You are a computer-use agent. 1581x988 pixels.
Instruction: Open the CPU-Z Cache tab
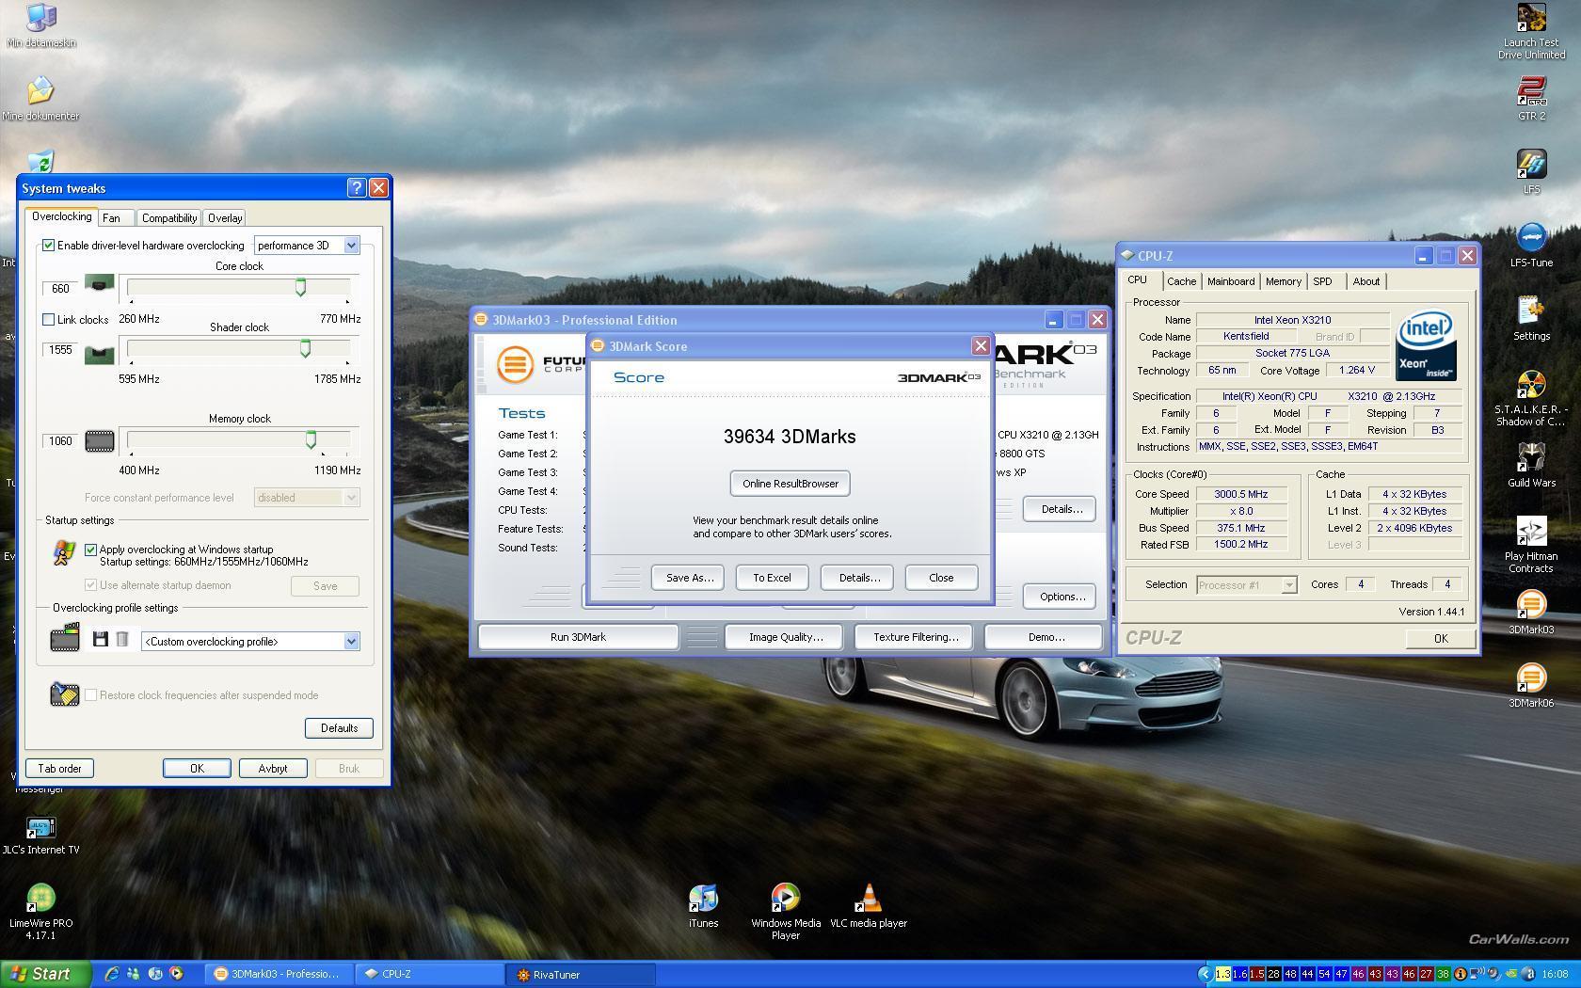1181,281
